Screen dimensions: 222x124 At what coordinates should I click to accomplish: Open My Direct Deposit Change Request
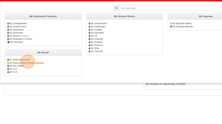pyautogui.click(x=26, y=63)
